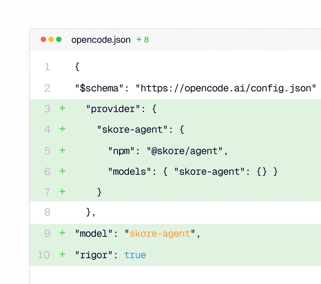Click line number 8 in gutter
This screenshot has height=284, width=321.
(x=47, y=212)
